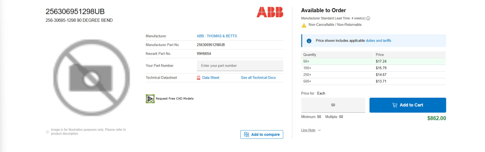Click the Newark part number 99H6654
Viewport: 485px width, 152px height.
[x=204, y=54]
